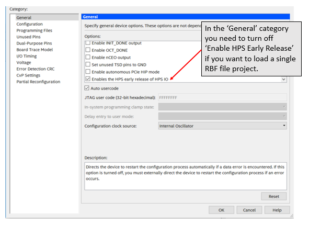This screenshot has height=225, width=309.
Task: Open Partial Reconfiguration category
Action: pos(38,82)
